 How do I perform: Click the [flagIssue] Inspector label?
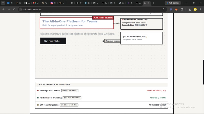(x=113, y=41)
